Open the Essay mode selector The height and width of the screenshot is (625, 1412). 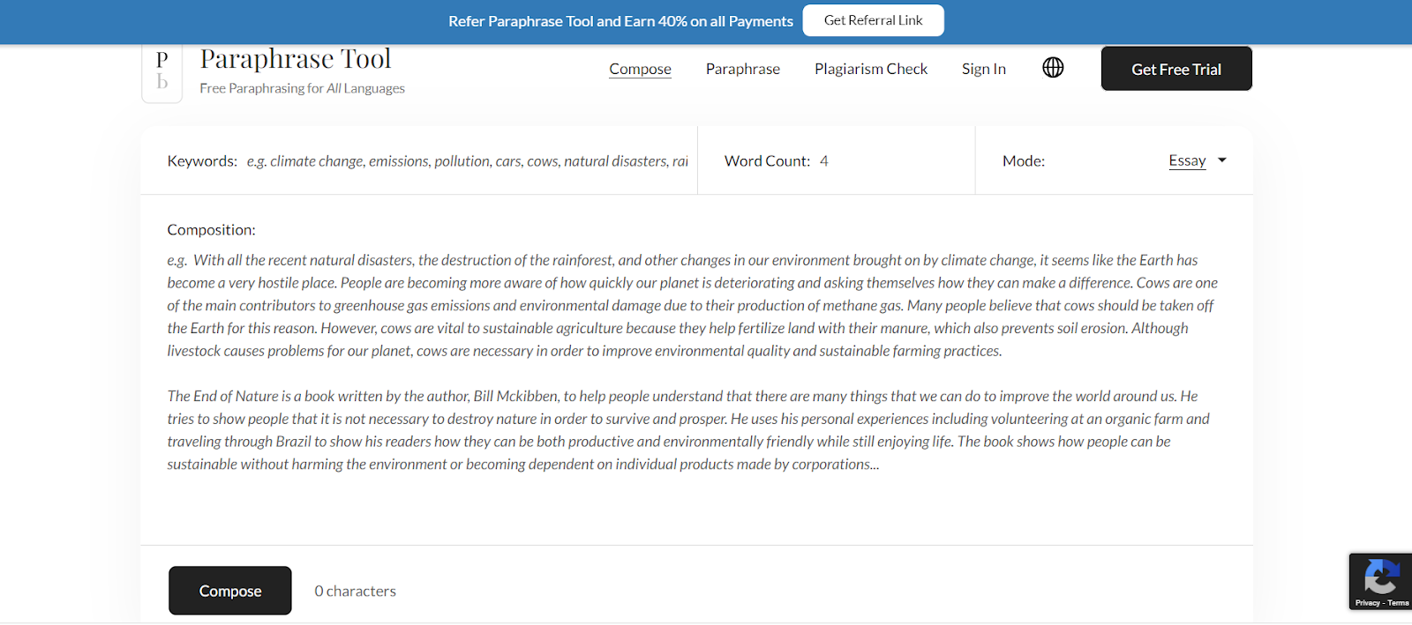1187,160
